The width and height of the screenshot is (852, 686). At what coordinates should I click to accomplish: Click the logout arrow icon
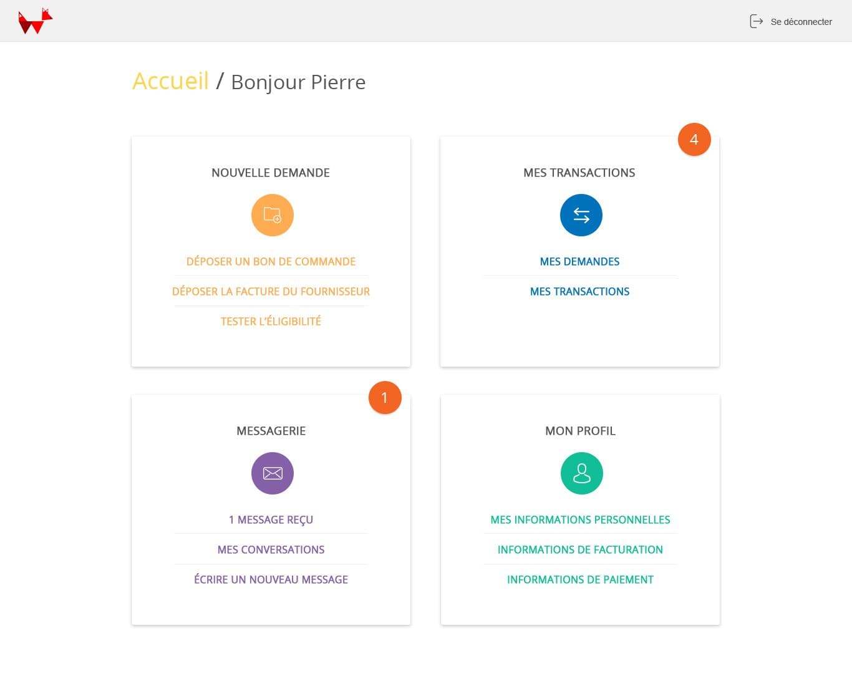(756, 21)
